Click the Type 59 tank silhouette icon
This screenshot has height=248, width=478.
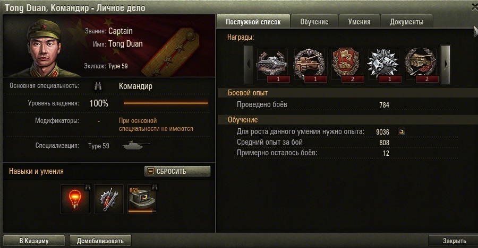[136, 145]
